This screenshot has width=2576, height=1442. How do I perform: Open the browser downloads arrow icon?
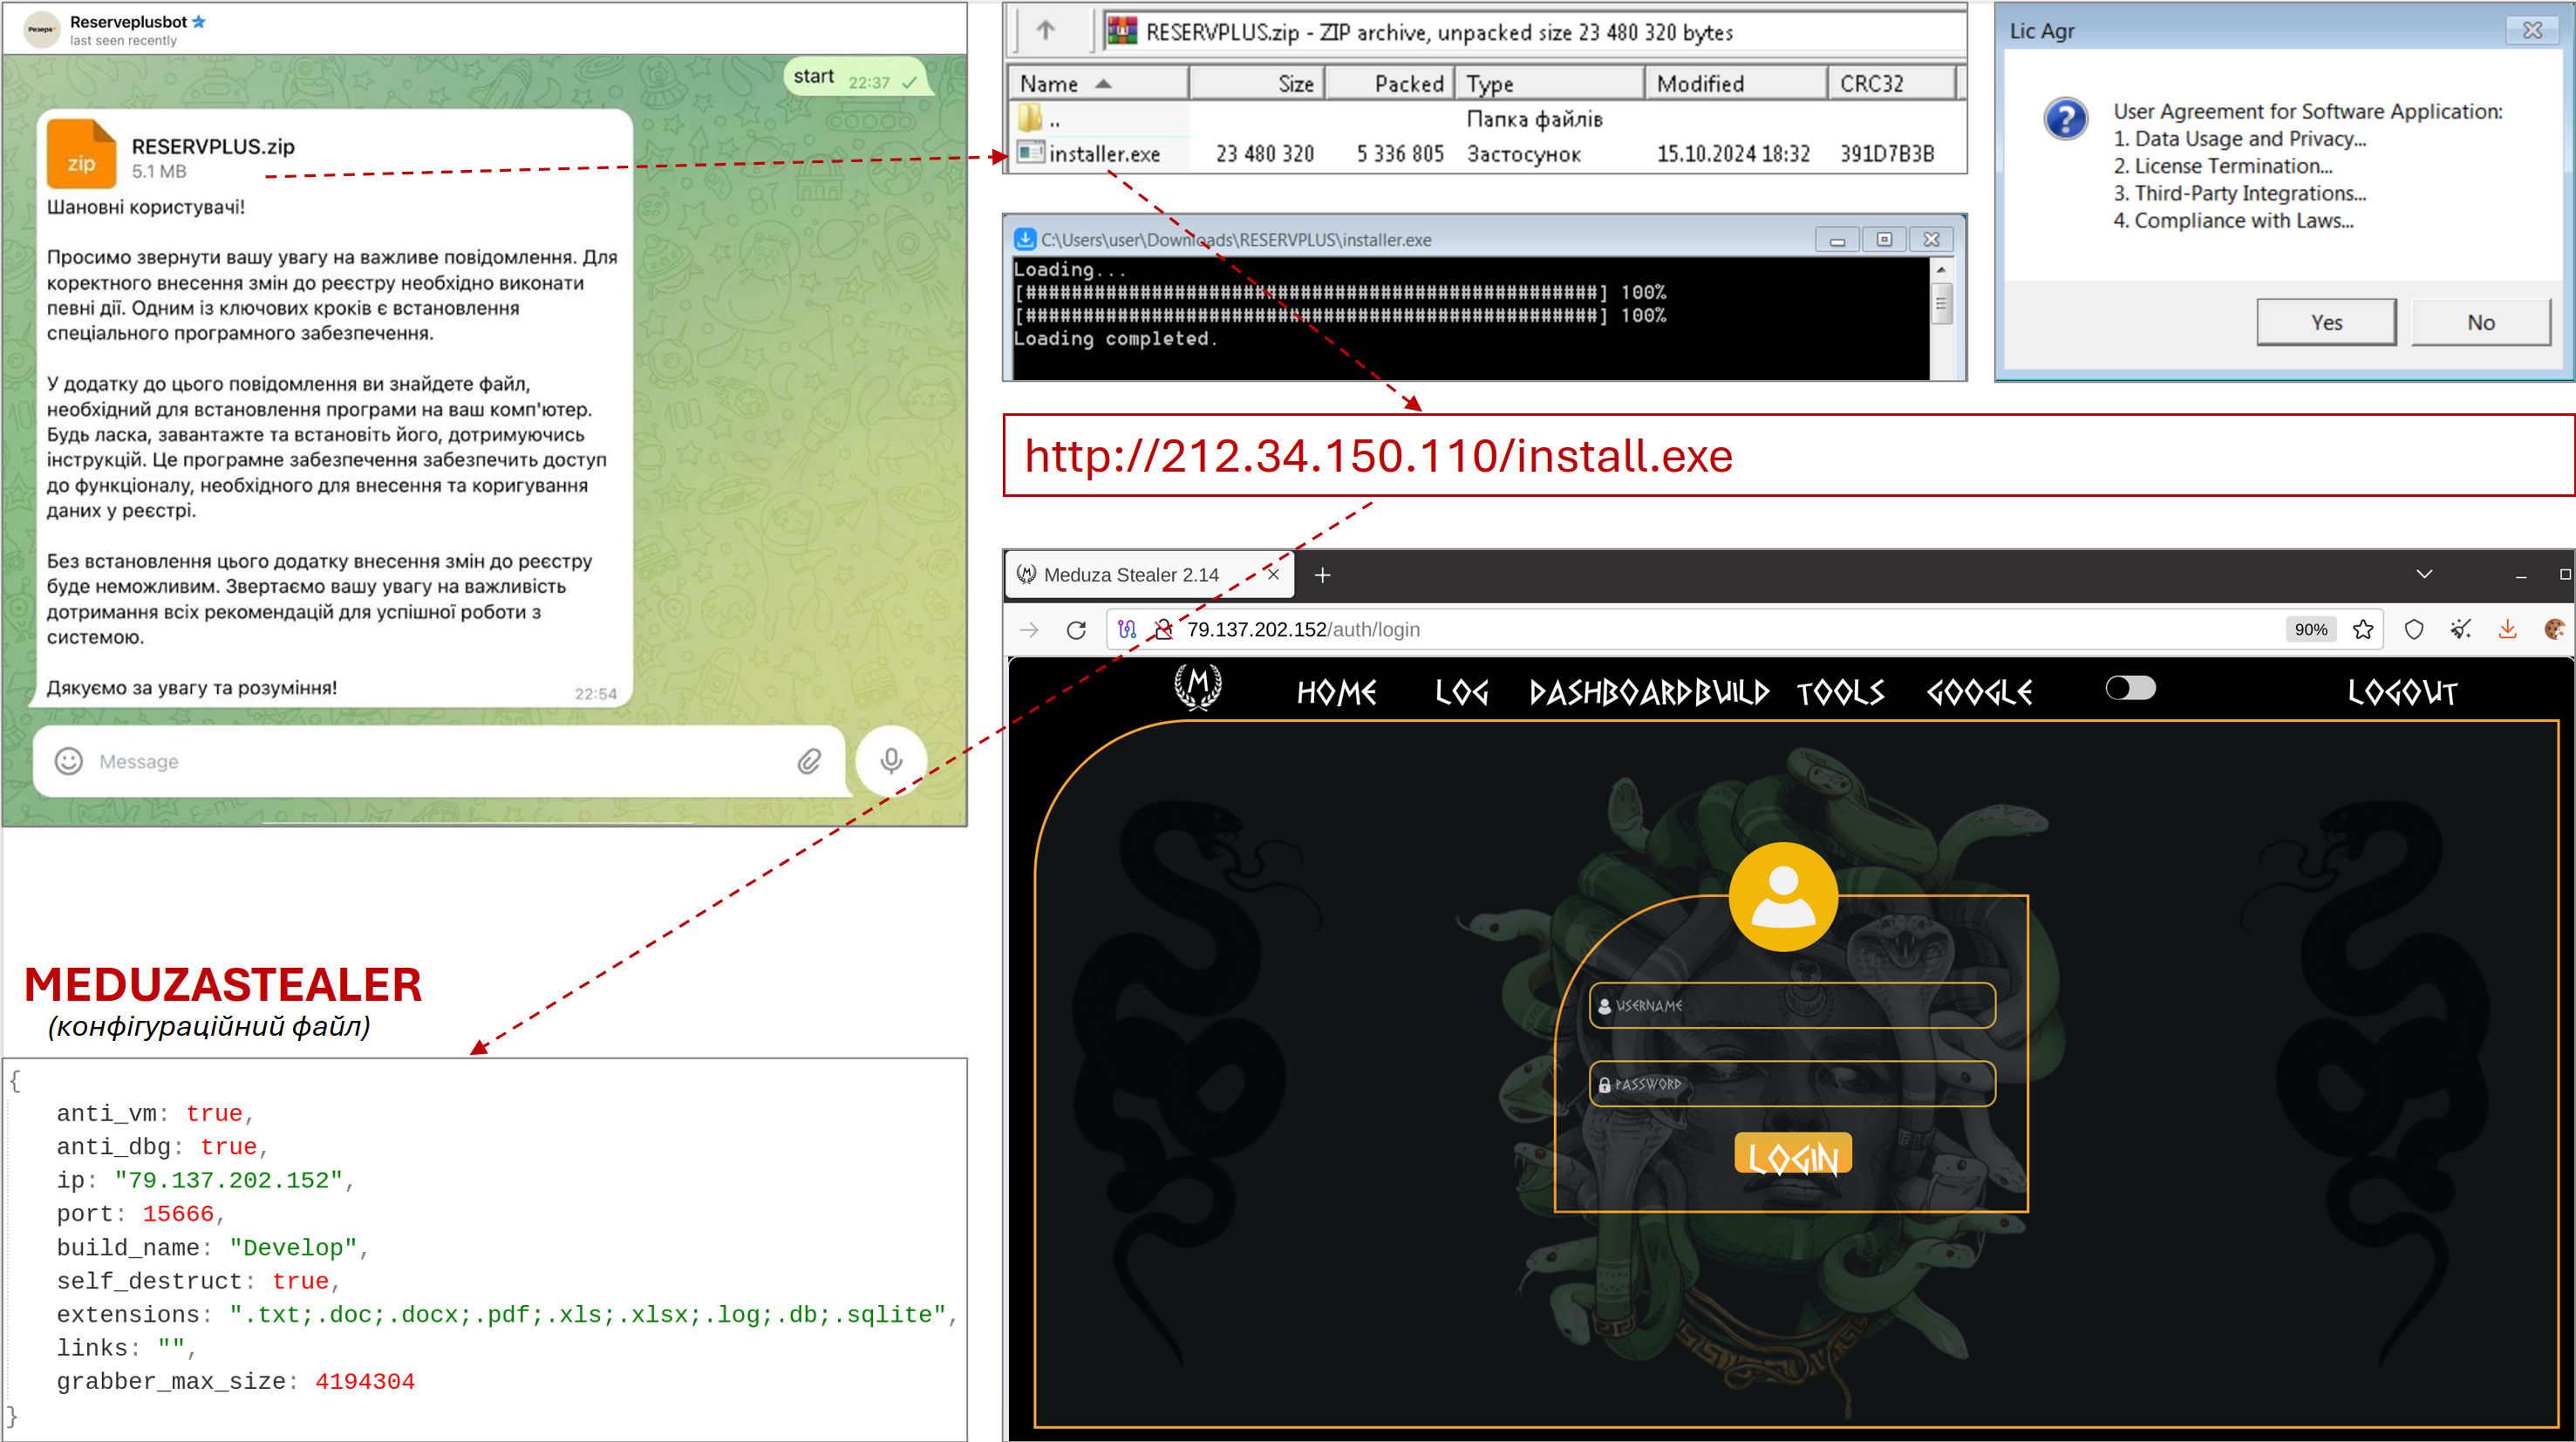click(2507, 629)
